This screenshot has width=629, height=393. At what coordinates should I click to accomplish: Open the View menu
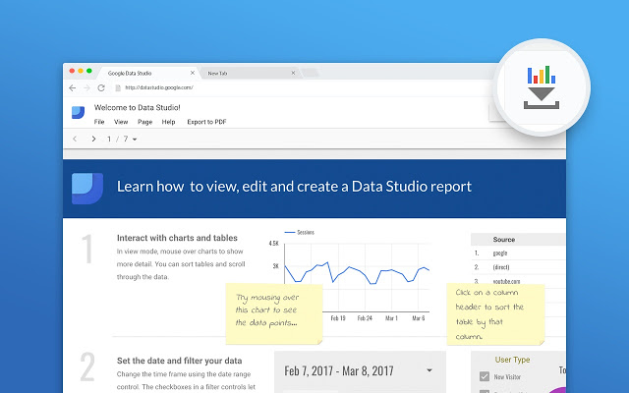click(x=121, y=122)
